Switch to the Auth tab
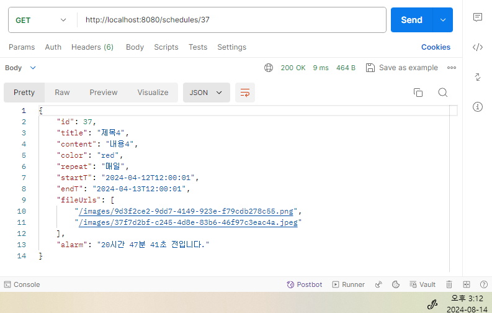 point(53,47)
